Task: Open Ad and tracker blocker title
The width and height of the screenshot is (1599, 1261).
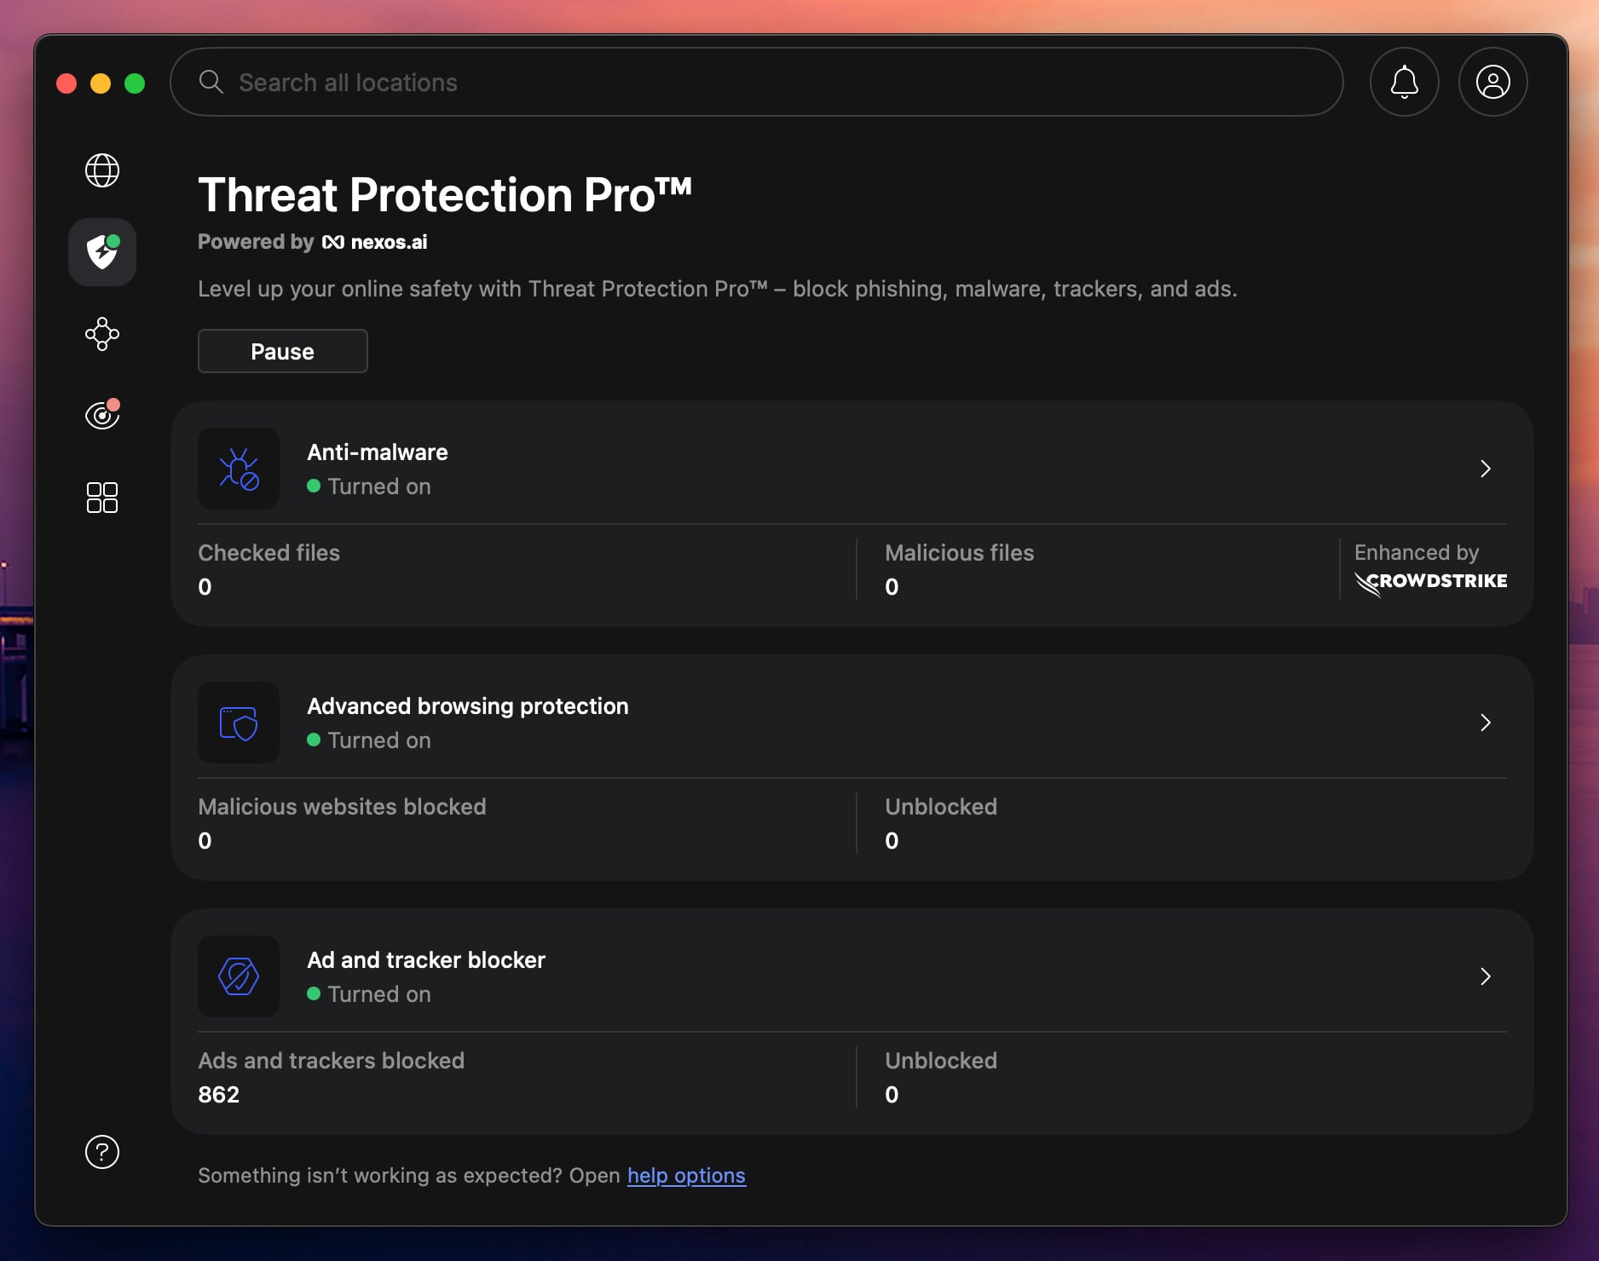Action: (x=426, y=960)
